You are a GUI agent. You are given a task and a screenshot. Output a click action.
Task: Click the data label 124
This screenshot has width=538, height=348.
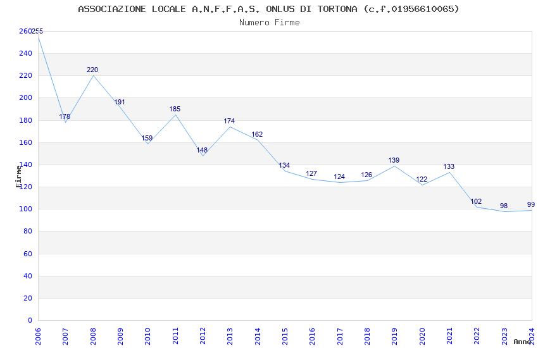tap(339, 177)
